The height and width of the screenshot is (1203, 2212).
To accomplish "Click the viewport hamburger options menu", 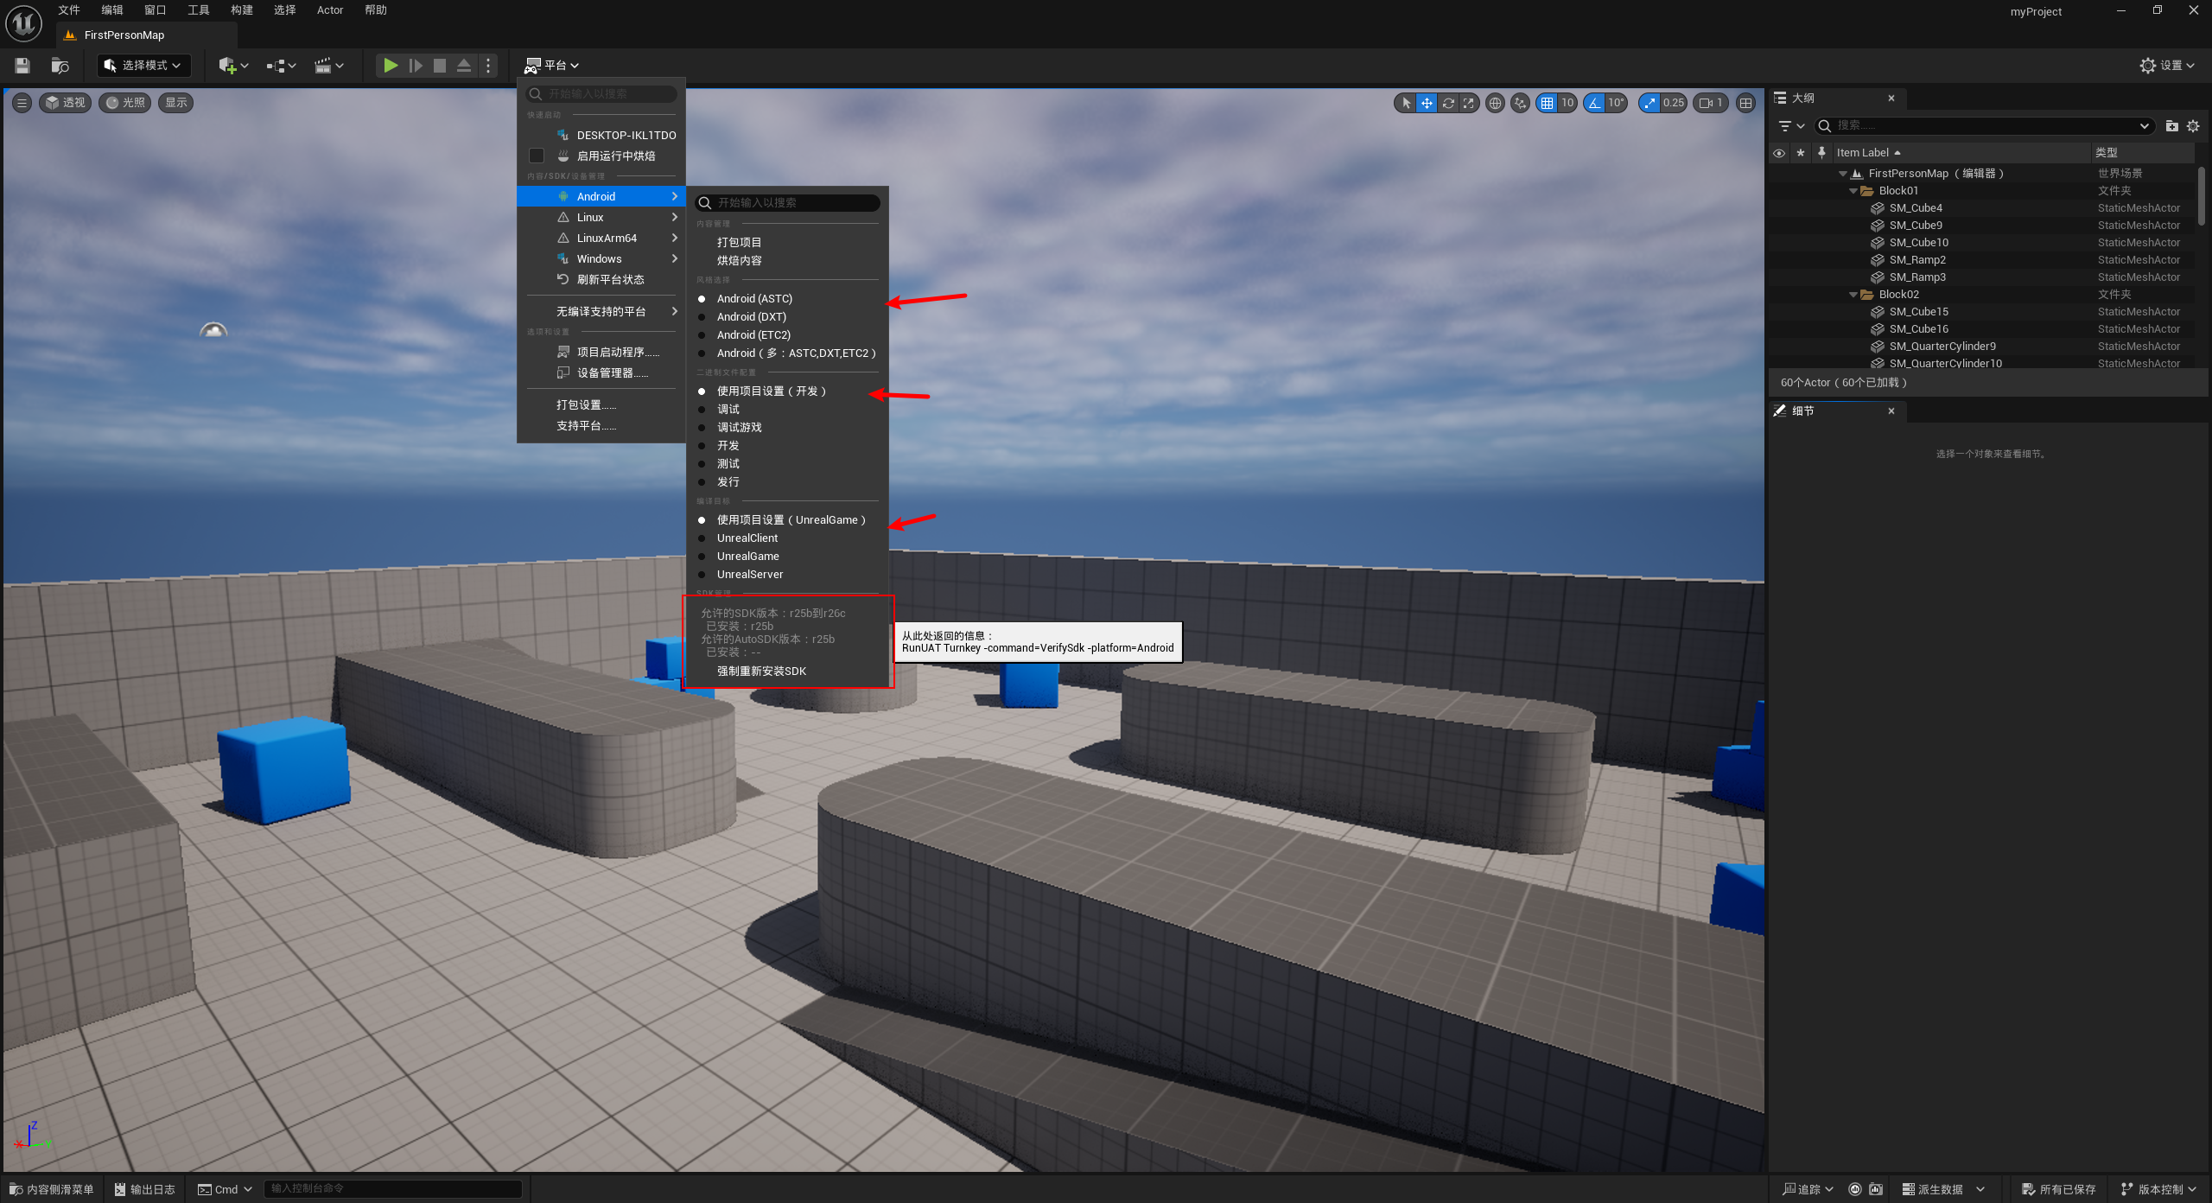I will [22, 103].
